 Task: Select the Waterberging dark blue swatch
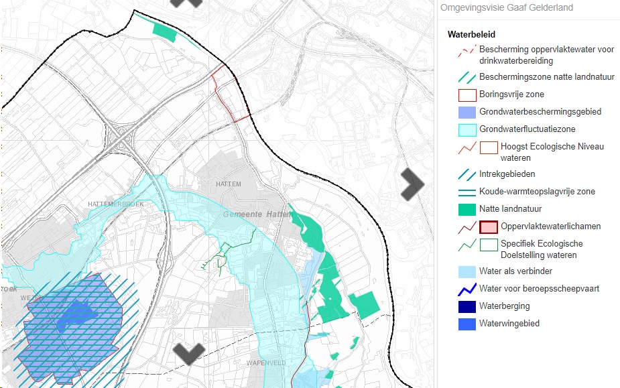467,306
